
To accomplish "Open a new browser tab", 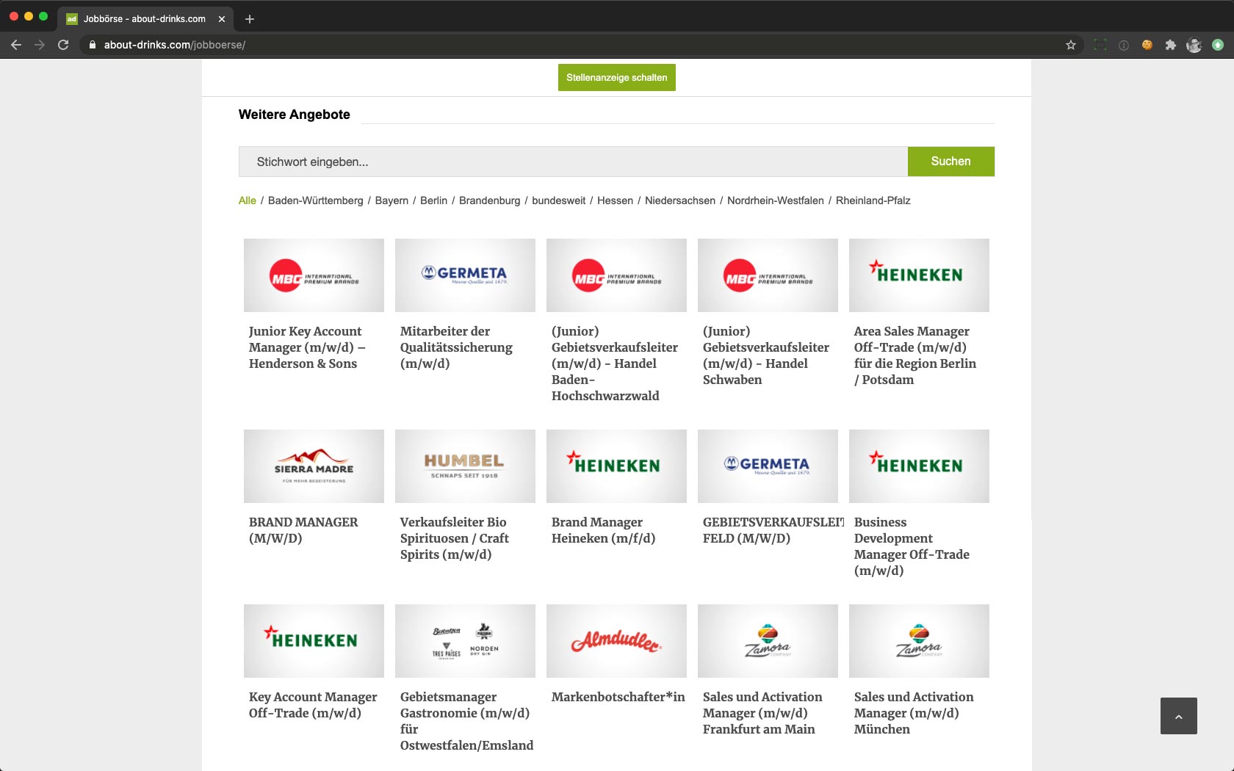I will (250, 19).
